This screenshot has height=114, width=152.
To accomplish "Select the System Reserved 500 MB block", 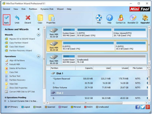I will tap(69, 33).
